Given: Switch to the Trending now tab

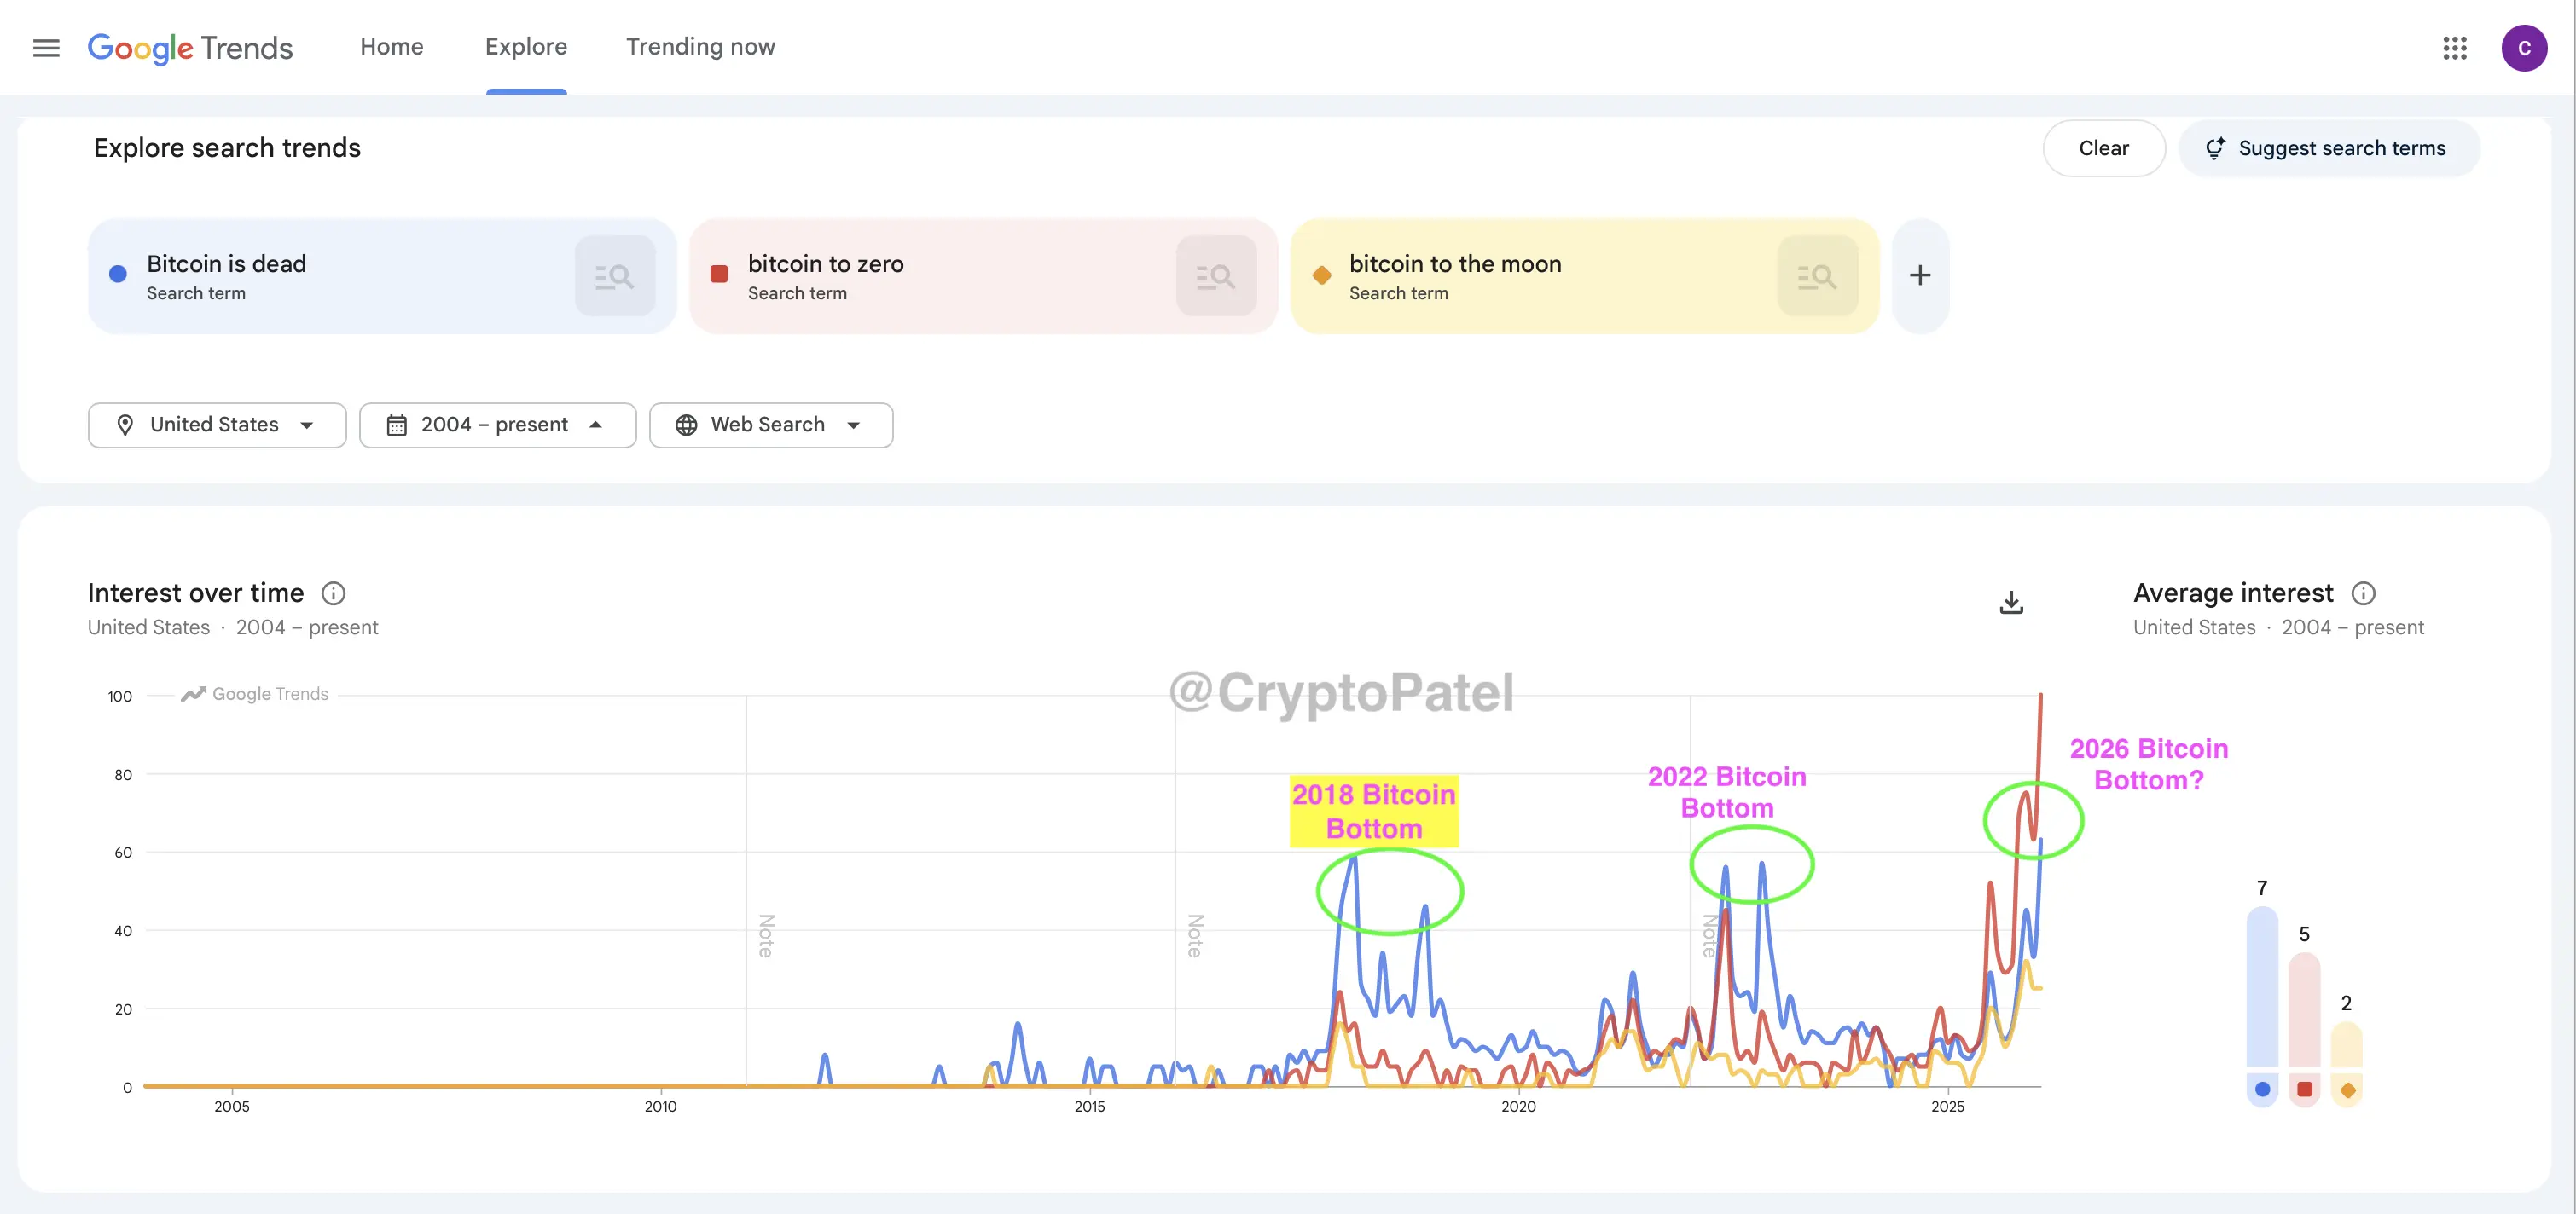Looking at the screenshot, I should pyautogui.click(x=700, y=47).
